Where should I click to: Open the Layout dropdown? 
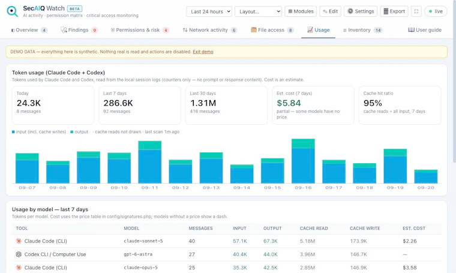pyautogui.click(x=258, y=11)
